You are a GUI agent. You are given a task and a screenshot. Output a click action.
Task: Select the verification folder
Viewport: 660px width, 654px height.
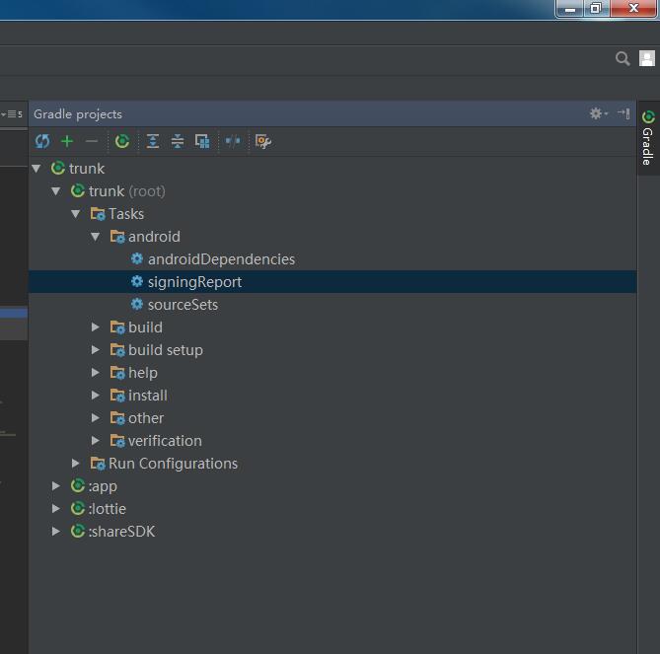coord(164,441)
